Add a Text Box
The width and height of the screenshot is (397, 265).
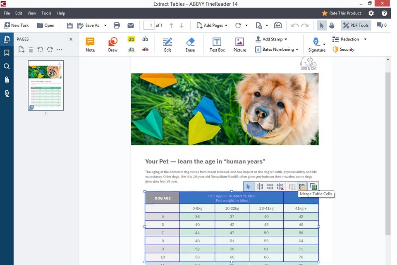coord(217,45)
